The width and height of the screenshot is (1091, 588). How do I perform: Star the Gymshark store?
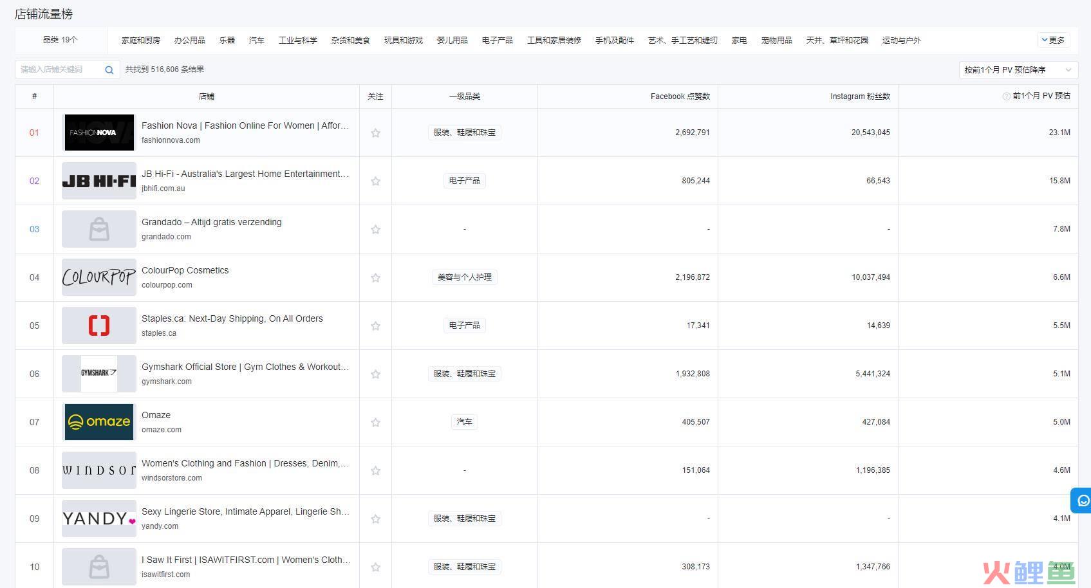[375, 374]
